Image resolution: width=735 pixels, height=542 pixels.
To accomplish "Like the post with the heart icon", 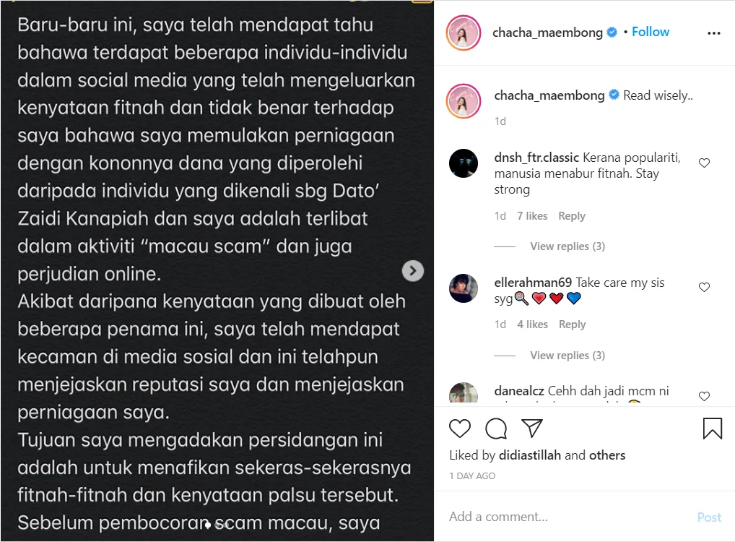I will tap(459, 429).
